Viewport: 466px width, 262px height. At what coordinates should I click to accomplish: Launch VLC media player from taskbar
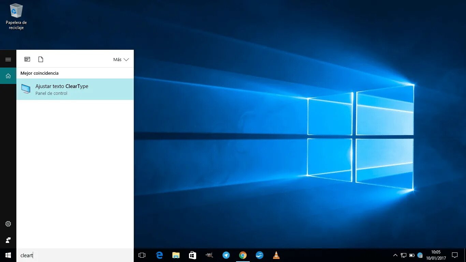(x=276, y=255)
